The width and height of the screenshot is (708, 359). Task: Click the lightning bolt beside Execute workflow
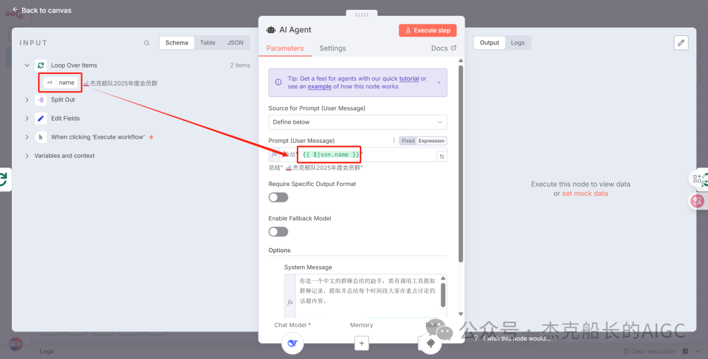151,137
